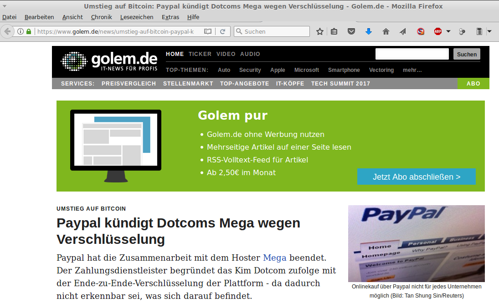The image size is (499, 303).
Task: Click 'Mehrseitige Artikel auf einer Seite lesen'
Action: click(279, 147)
